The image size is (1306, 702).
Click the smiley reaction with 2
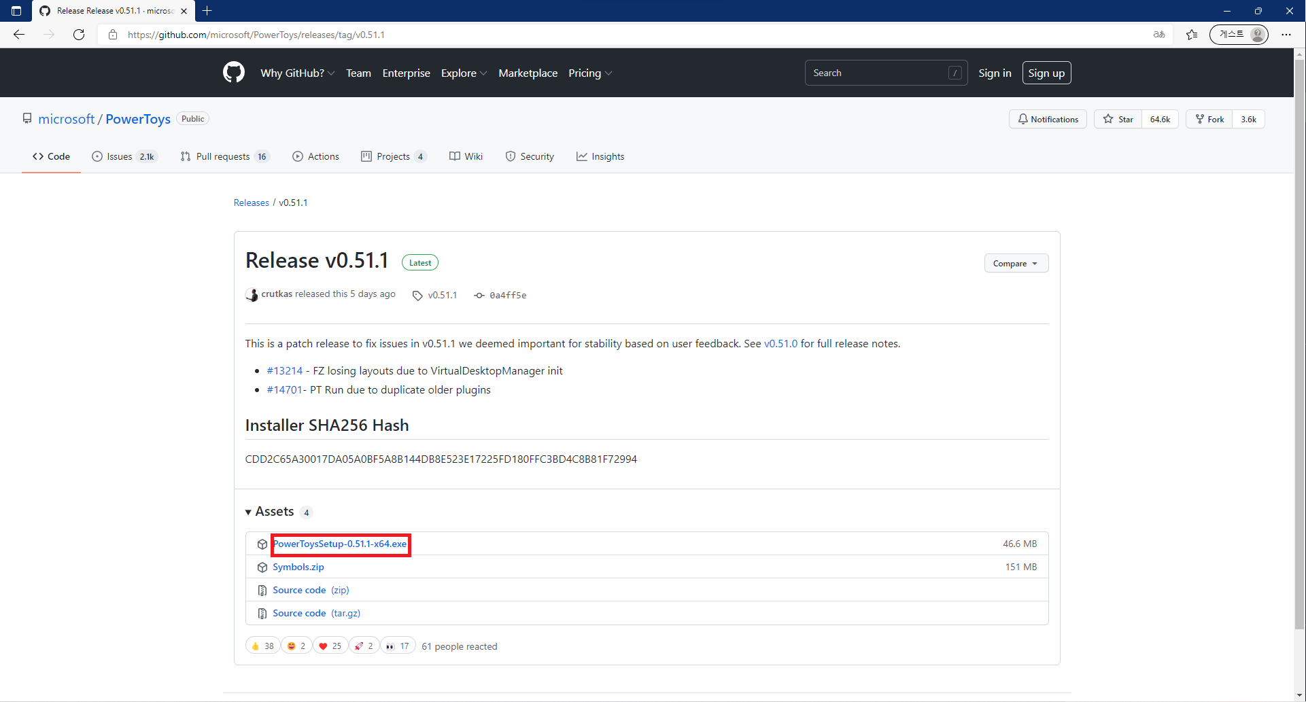tap(296, 646)
